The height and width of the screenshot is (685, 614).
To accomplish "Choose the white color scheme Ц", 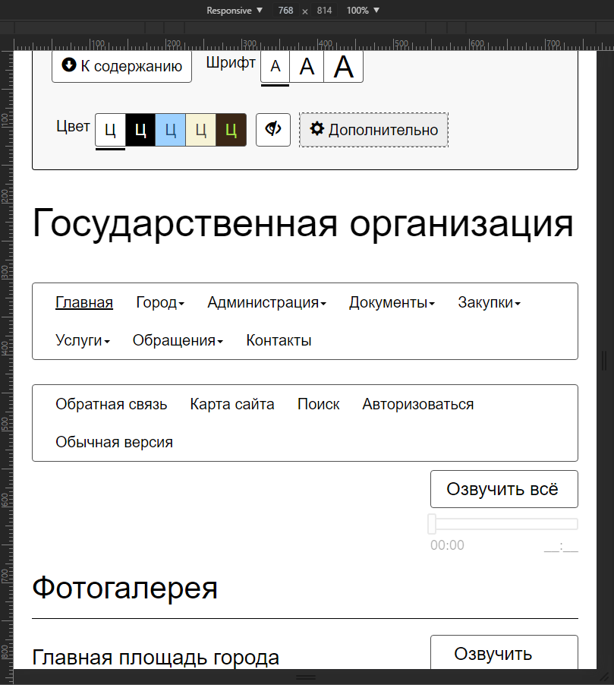I will 110,130.
